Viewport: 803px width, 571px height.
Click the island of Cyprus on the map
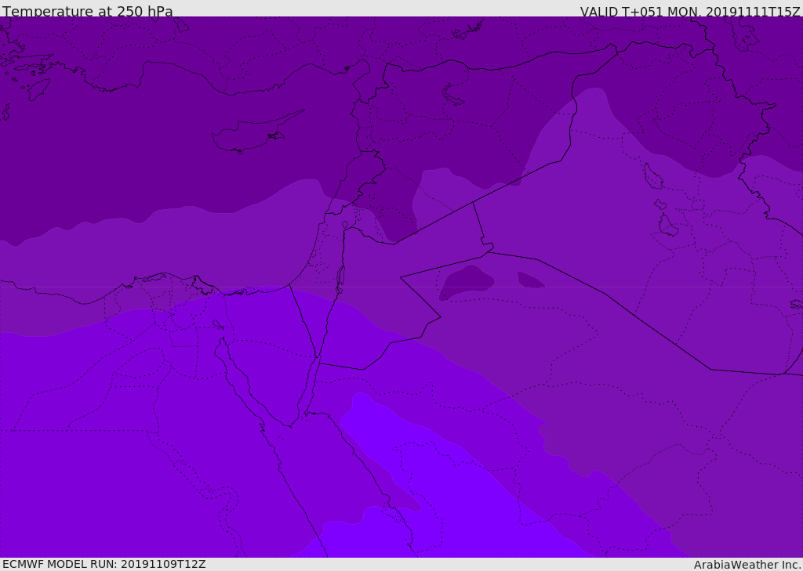pos(256,132)
